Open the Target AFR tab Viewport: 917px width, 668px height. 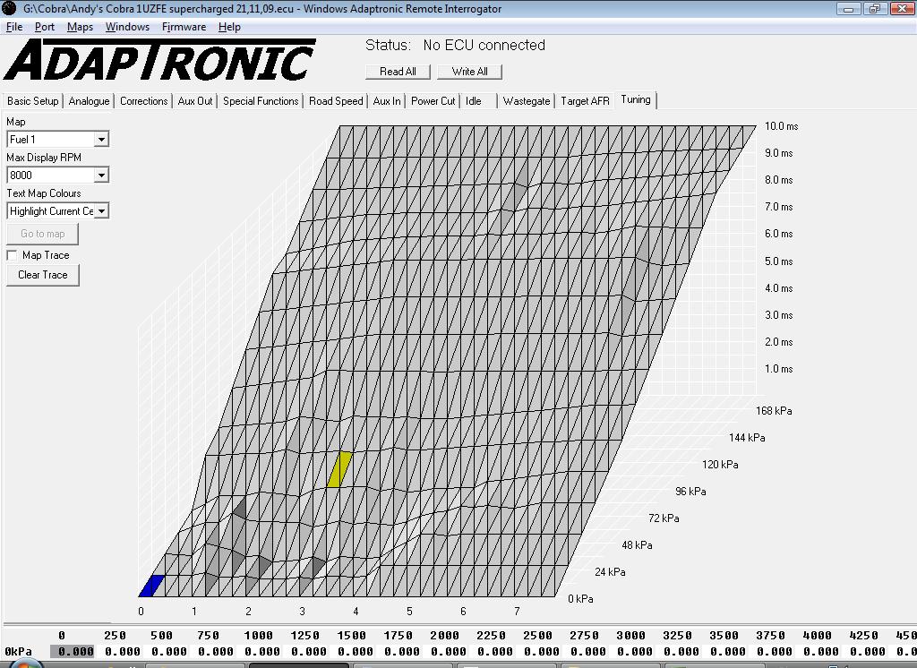(x=585, y=101)
